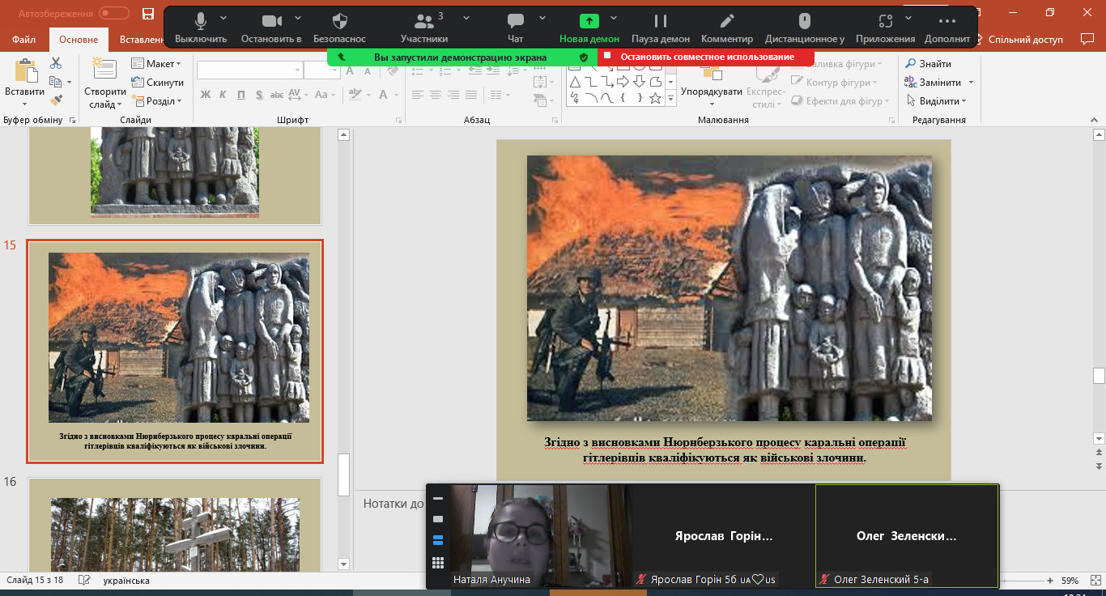Open comments pane icon

pos(1087,39)
